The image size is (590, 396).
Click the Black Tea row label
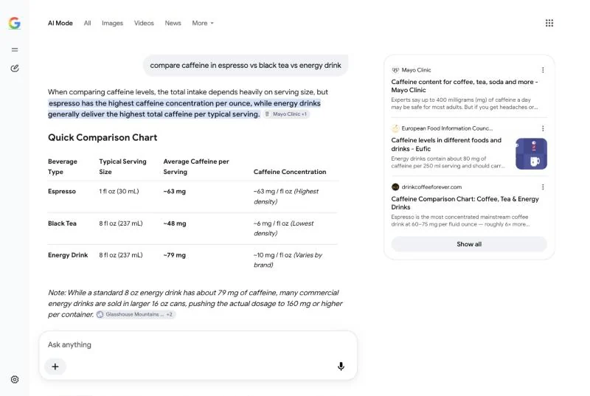[62, 223]
